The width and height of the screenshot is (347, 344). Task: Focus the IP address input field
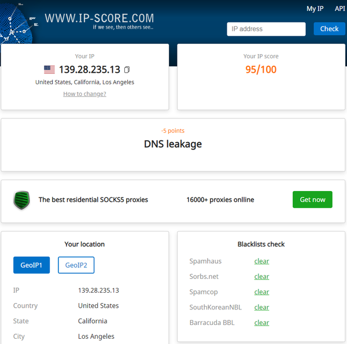pyautogui.click(x=266, y=29)
